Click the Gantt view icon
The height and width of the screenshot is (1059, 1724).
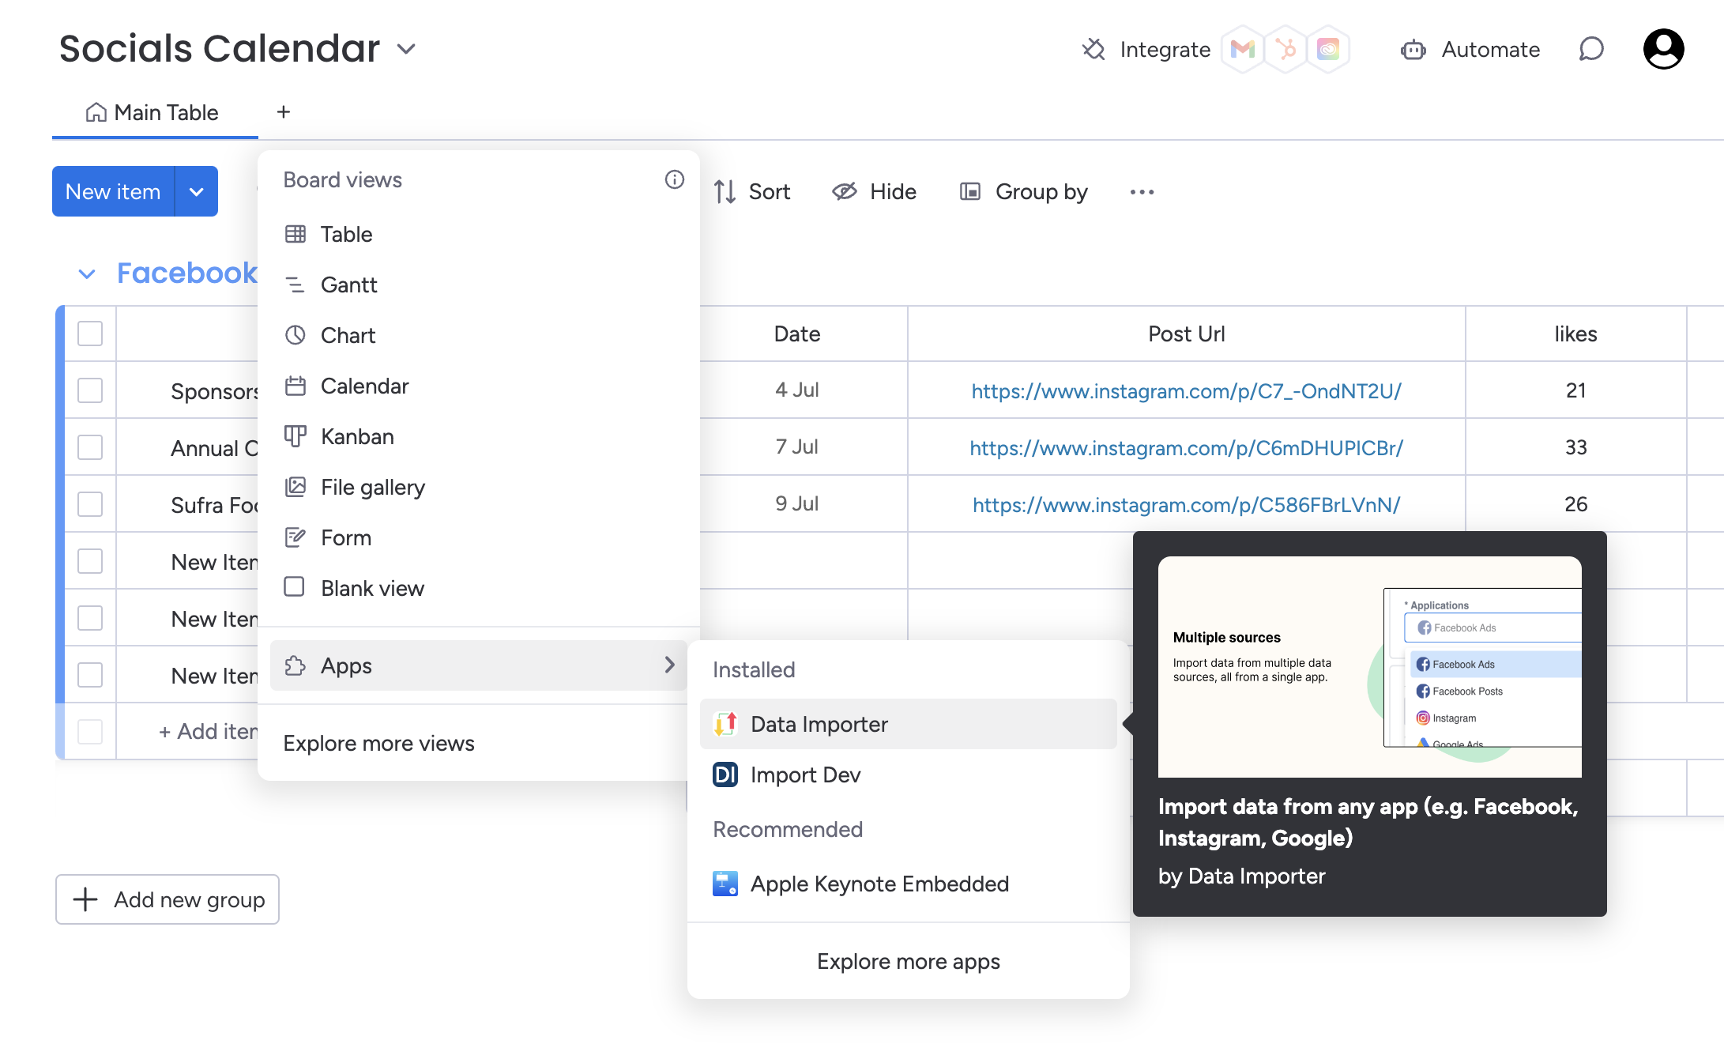click(295, 285)
